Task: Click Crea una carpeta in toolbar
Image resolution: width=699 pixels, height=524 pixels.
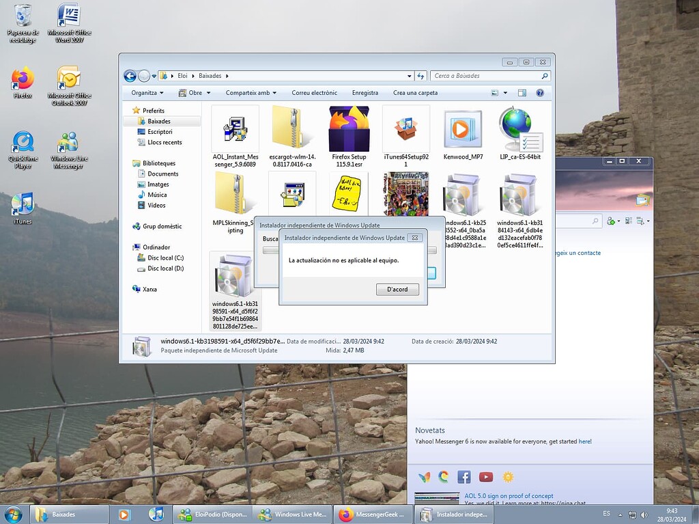Action: (x=416, y=93)
